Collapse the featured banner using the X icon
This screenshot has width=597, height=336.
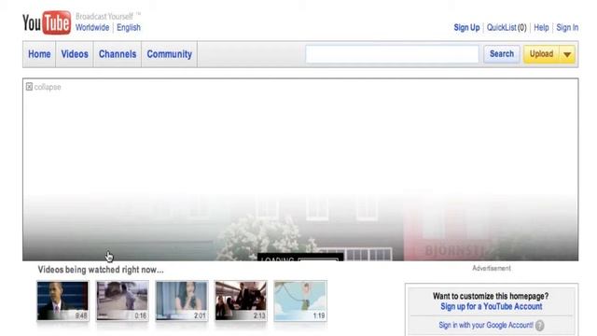pyautogui.click(x=29, y=87)
